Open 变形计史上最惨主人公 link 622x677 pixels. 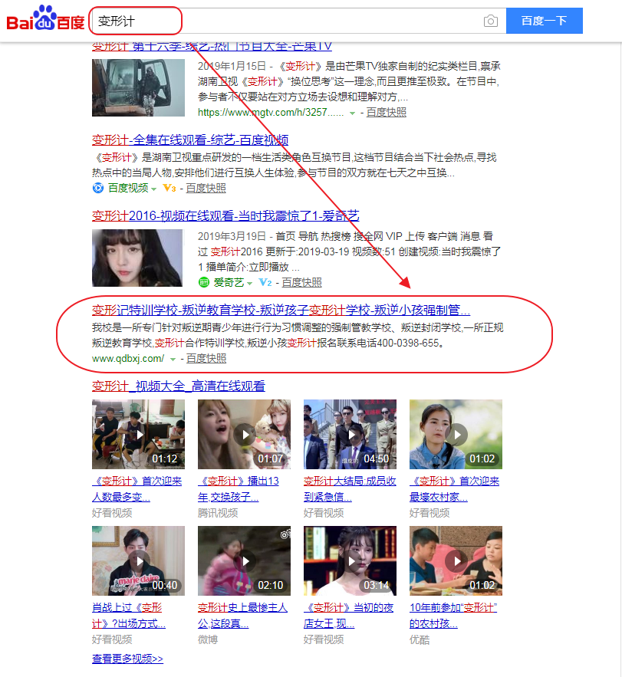[x=242, y=616]
